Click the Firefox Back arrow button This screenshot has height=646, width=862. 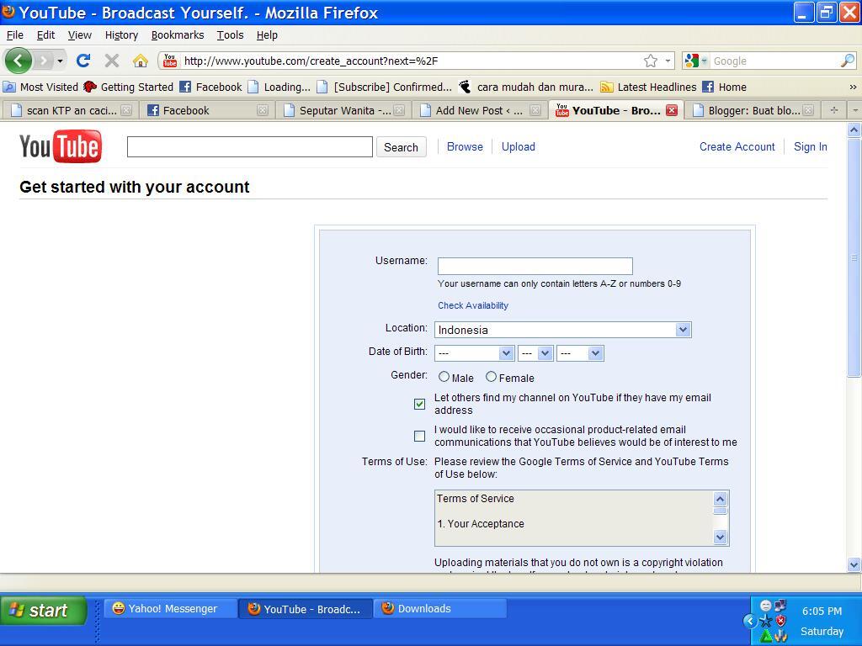[x=19, y=61]
